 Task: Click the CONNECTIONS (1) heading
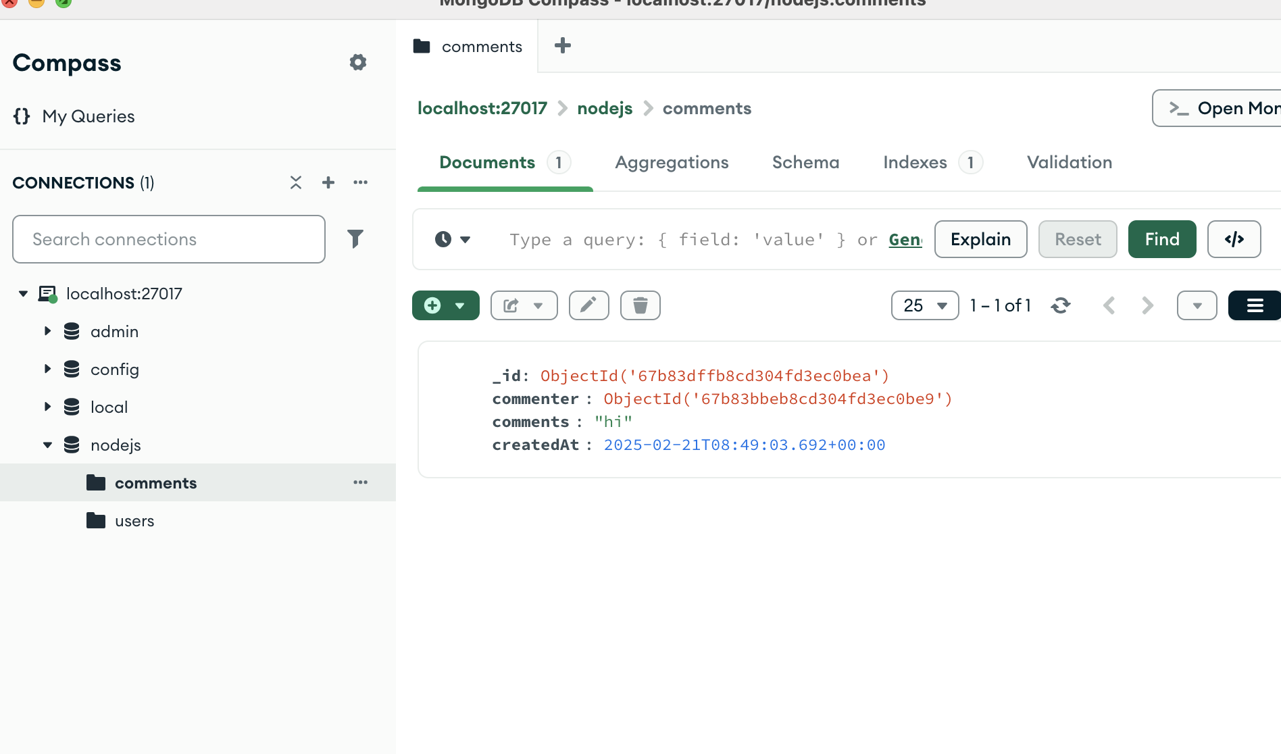83,182
